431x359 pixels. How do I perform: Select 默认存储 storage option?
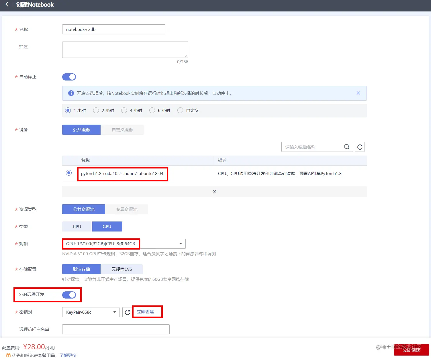tap(81, 269)
